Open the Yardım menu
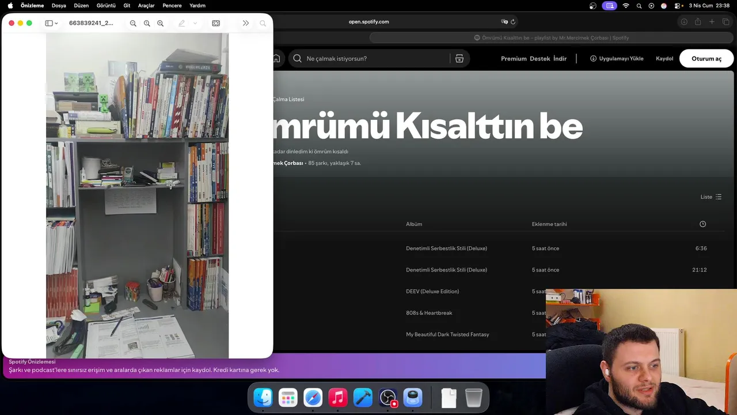 (x=197, y=5)
